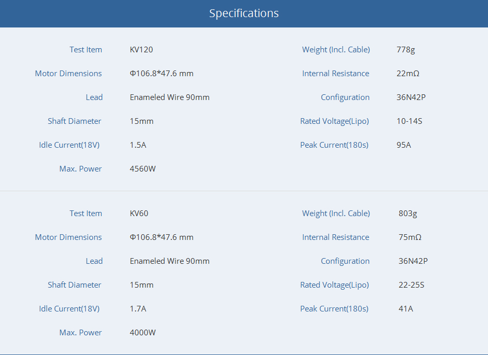Select the 4000W max power value
Screen dimensions: 488x355
(x=143, y=333)
